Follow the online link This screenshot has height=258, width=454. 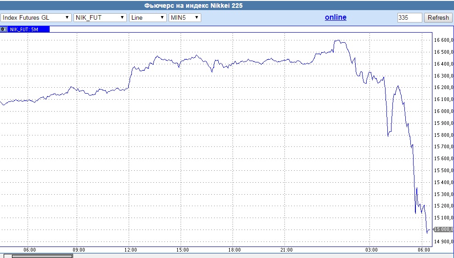[335, 17]
